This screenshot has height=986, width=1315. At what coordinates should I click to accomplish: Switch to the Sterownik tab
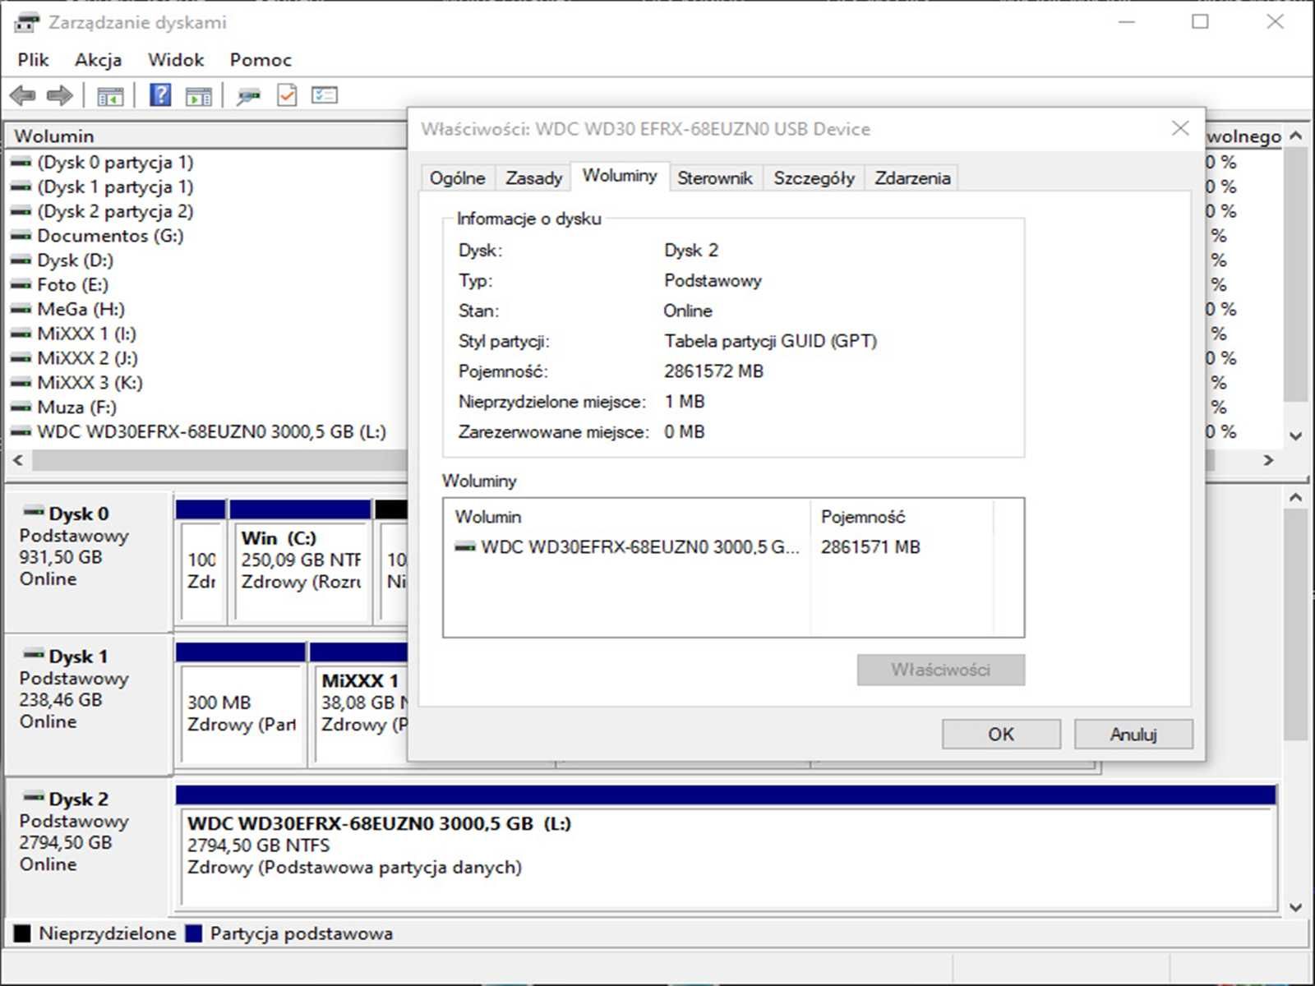pos(715,178)
